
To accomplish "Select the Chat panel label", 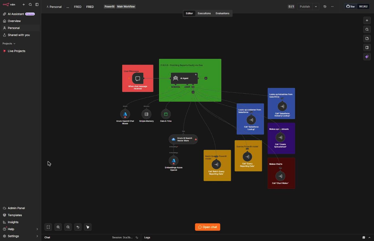I will [x=47, y=237].
